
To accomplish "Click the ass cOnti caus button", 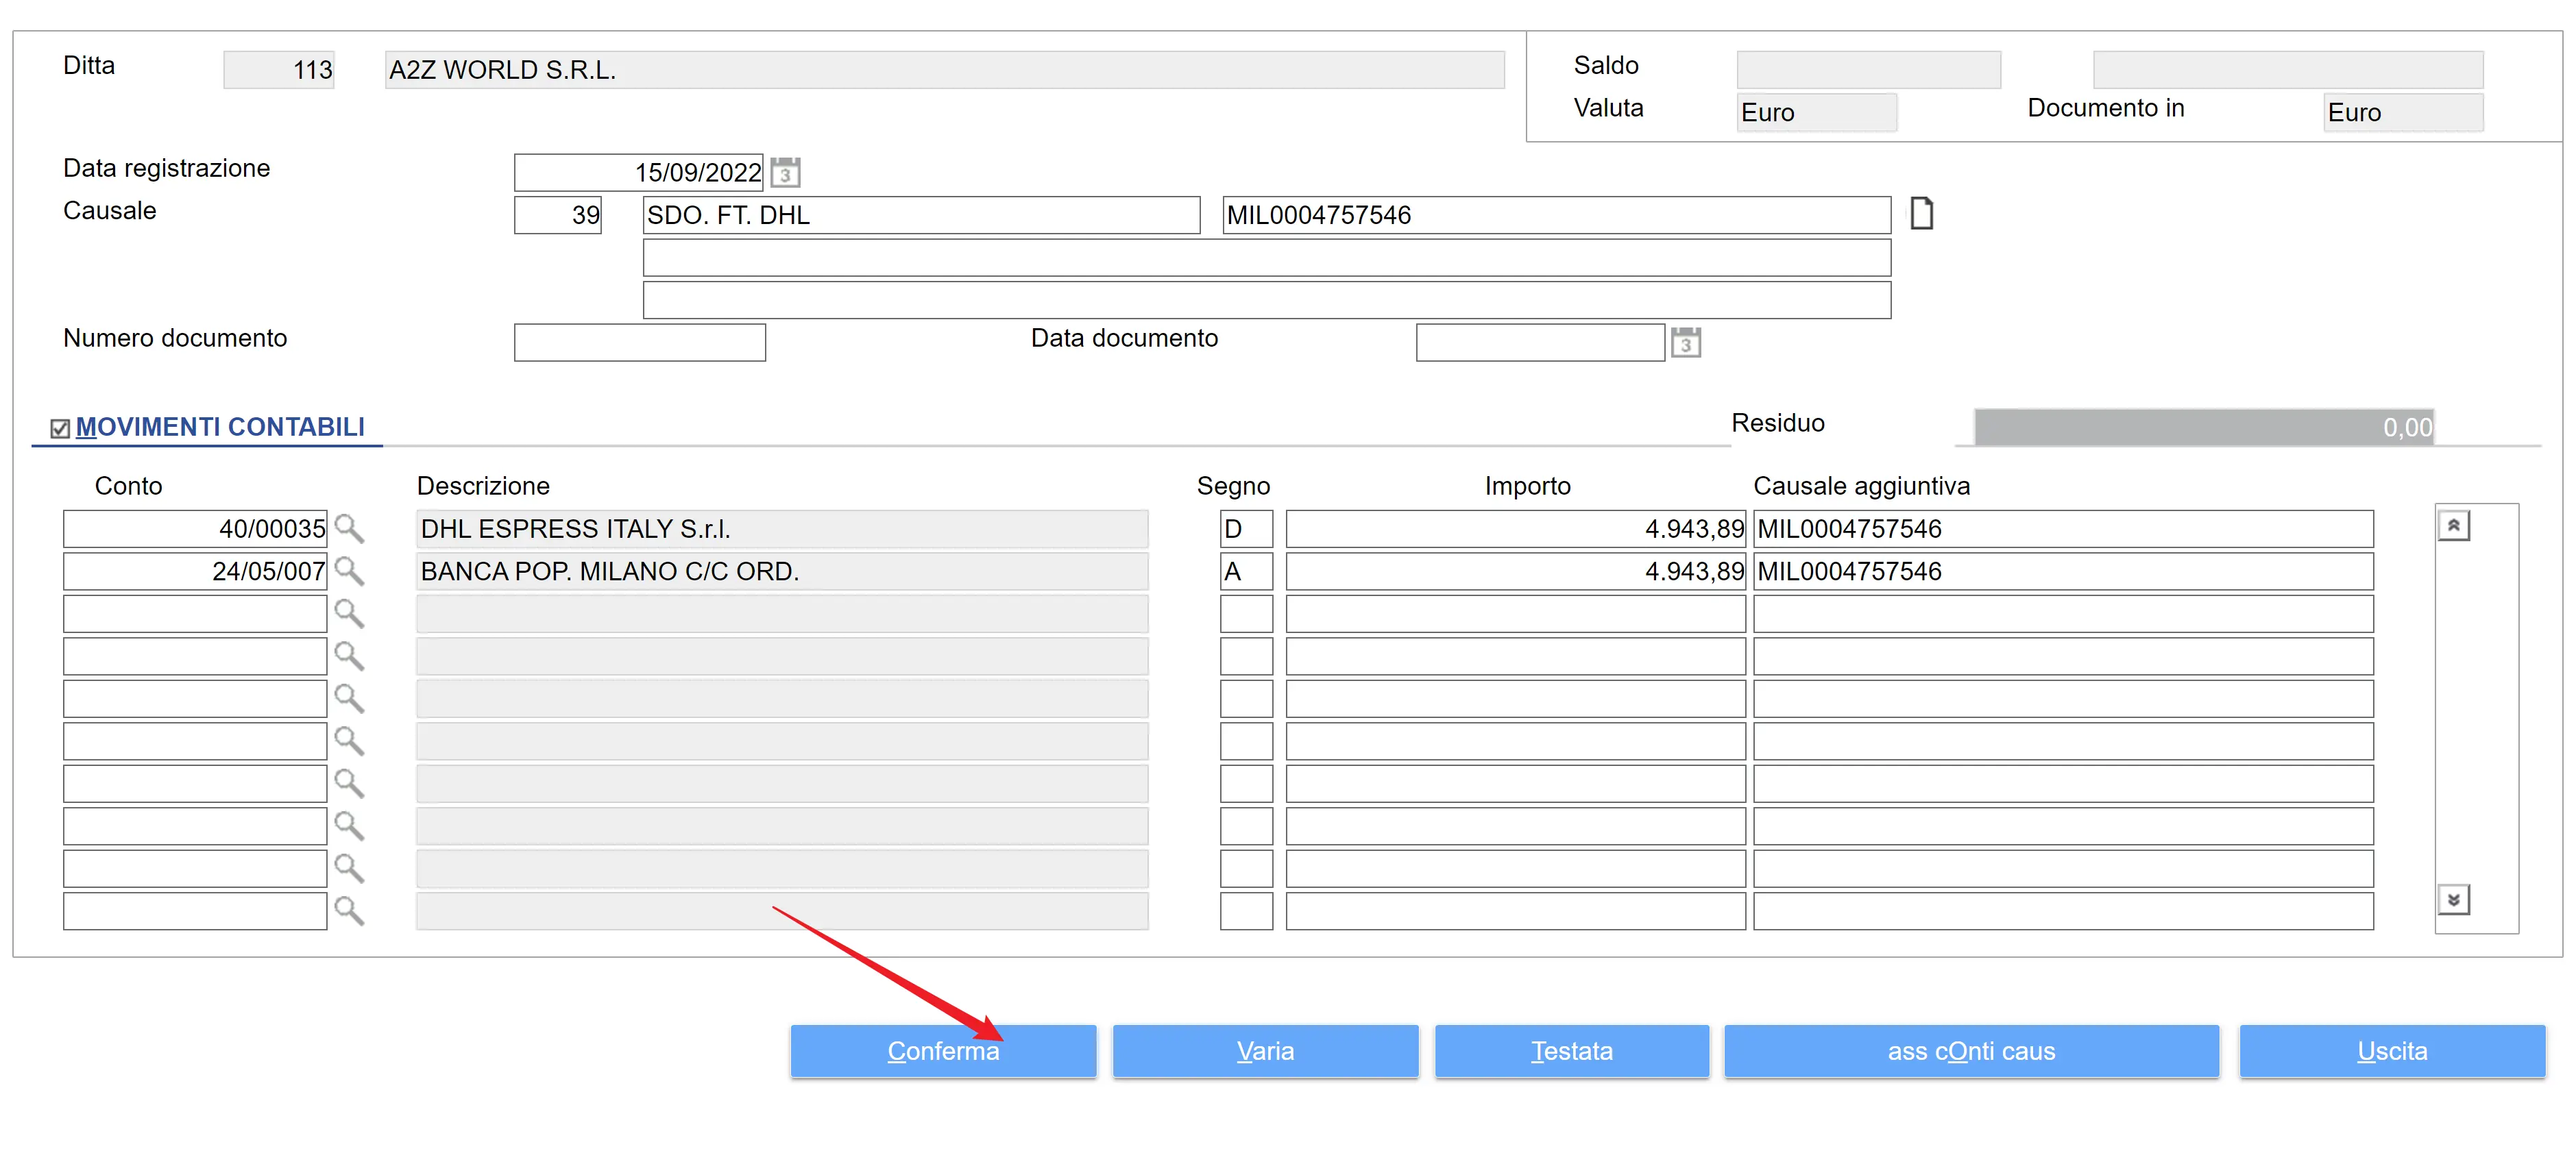I will [1971, 1051].
